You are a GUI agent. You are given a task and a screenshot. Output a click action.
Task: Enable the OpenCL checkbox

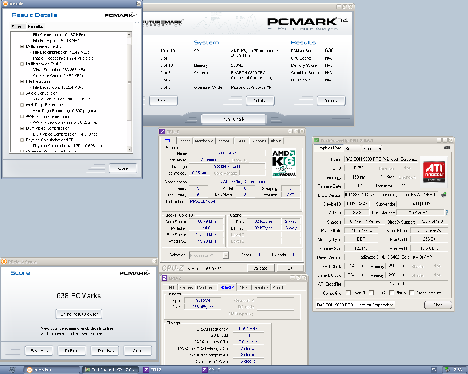pyautogui.click(x=348, y=293)
